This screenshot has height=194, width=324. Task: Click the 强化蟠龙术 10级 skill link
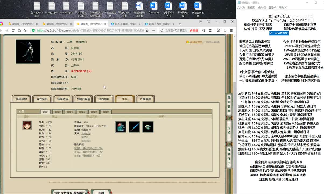pos(87,156)
